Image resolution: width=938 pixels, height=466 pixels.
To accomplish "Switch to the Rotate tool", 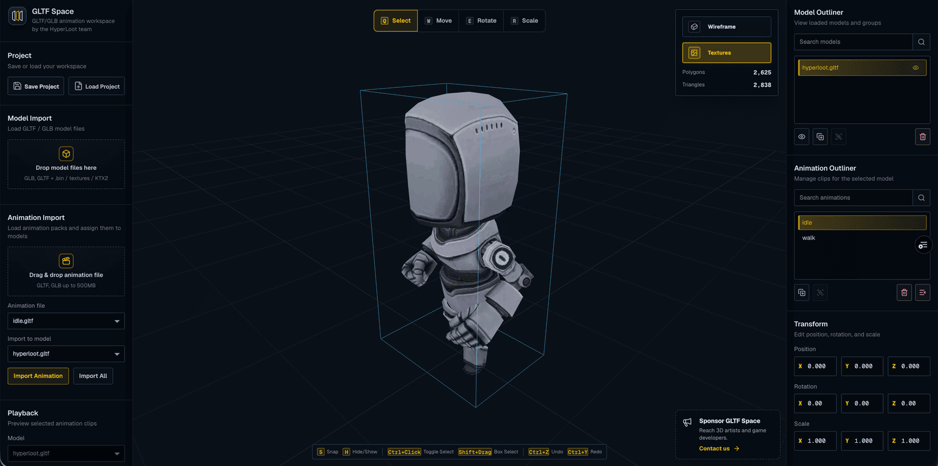I will (481, 21).
